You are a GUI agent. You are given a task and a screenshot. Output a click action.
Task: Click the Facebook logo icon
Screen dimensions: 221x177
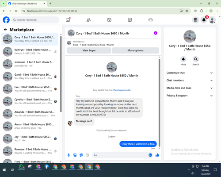click(x=6, y=20)
